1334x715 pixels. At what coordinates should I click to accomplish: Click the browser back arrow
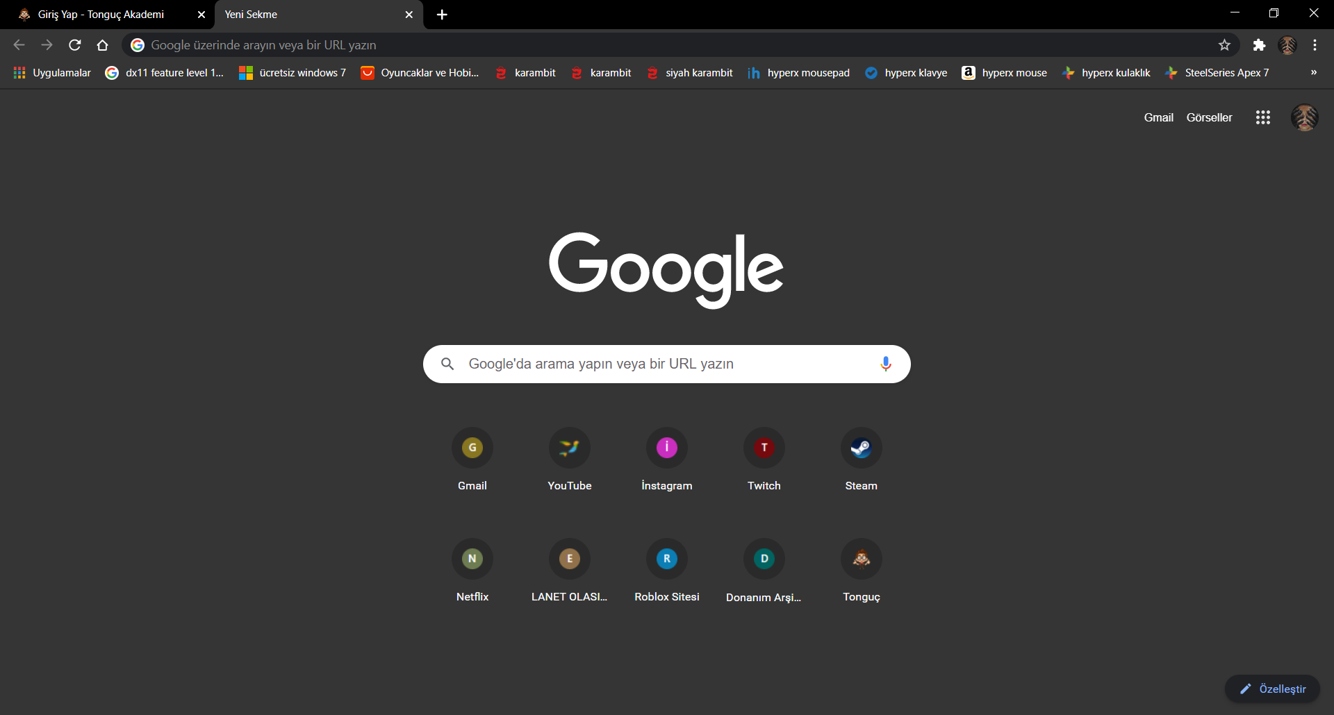[x=19, y=45]
